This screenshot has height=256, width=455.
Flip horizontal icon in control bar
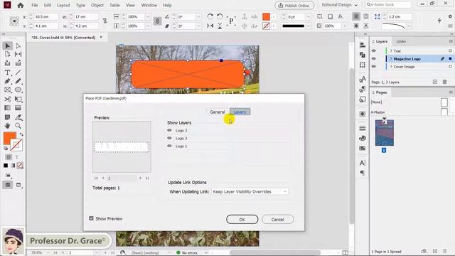coord(210,26)
